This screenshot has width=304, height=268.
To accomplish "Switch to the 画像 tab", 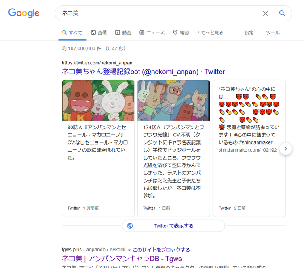I will point(99,33).
